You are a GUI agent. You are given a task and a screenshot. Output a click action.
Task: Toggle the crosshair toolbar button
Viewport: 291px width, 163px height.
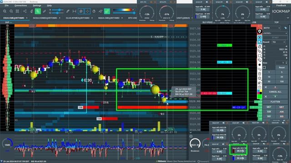pos(87,11)
